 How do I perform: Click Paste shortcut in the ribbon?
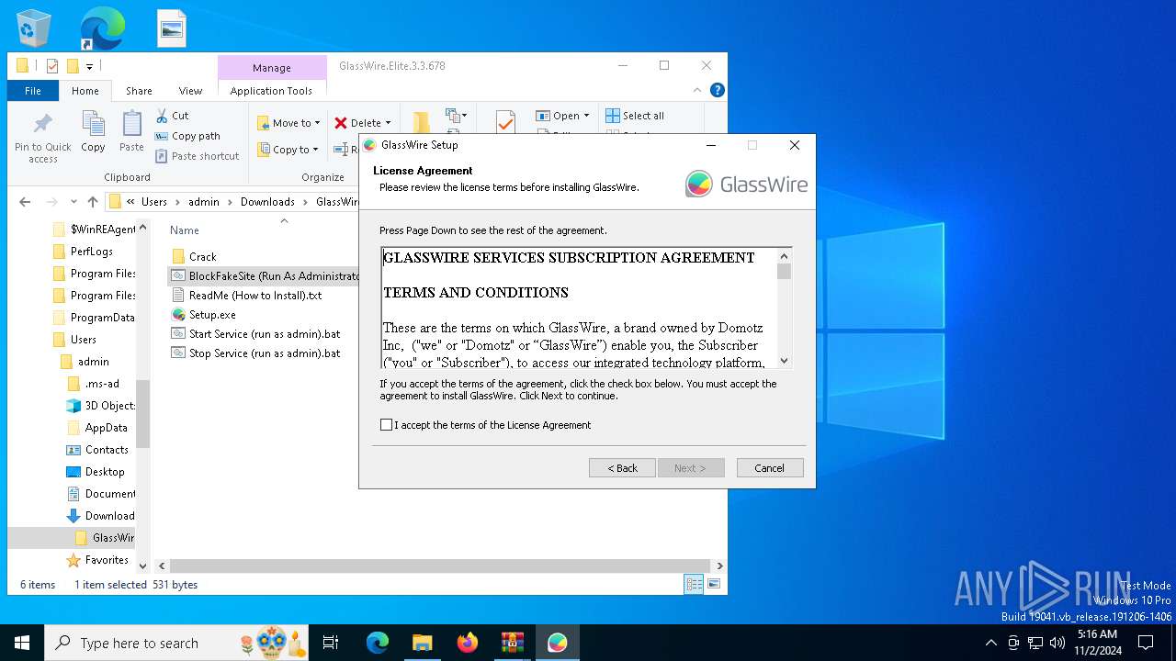click(197, 156)
